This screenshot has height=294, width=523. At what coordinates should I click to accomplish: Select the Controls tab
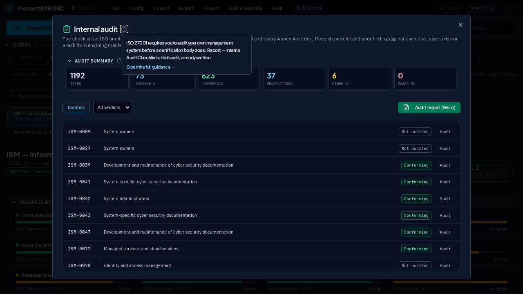tap(76, 107)
